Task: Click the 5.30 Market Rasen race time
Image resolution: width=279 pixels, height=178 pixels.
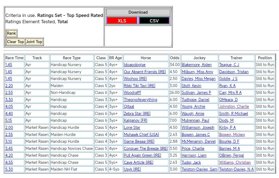Action: click(9, 169)
